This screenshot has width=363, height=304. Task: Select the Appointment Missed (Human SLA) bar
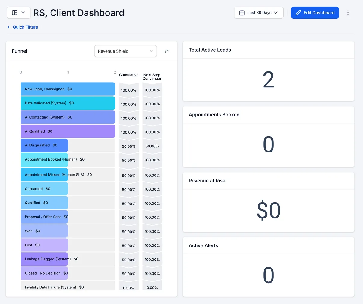pos(44,175)
